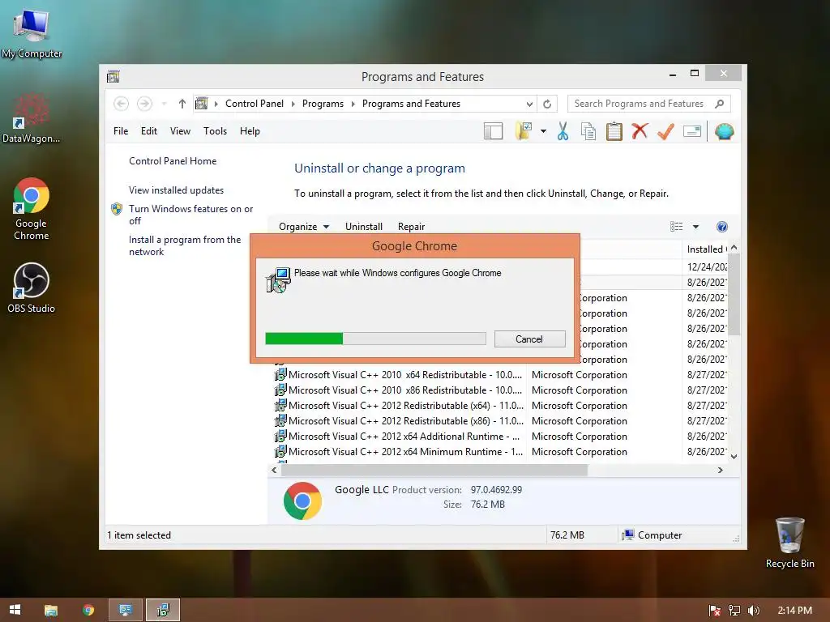The width and height of the screenshot is (830, 622).
Task: Click the Repair button
Action: pos(411,227)
